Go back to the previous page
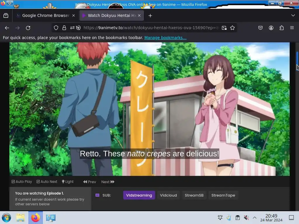The image size is (299, 224). click(x=7, y=28)
